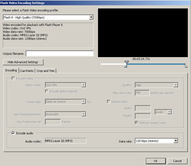Open Key frame placement dropdown
The height and width of the screenshot is (166, 191).
(x=65, y=114)
